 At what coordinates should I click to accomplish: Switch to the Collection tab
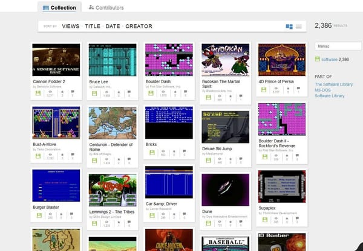[59, 8]
